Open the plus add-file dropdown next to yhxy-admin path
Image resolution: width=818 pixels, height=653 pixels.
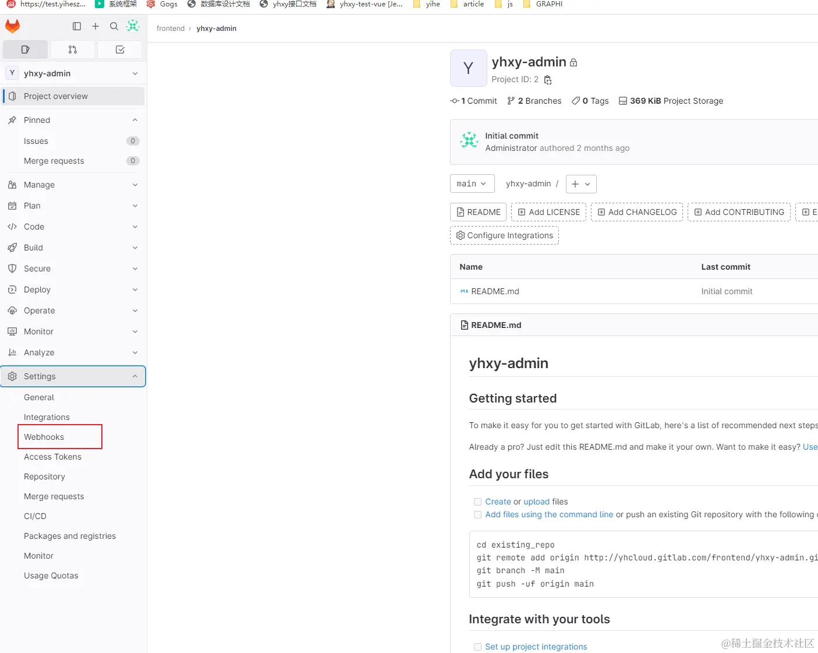(x=580, y=183)
